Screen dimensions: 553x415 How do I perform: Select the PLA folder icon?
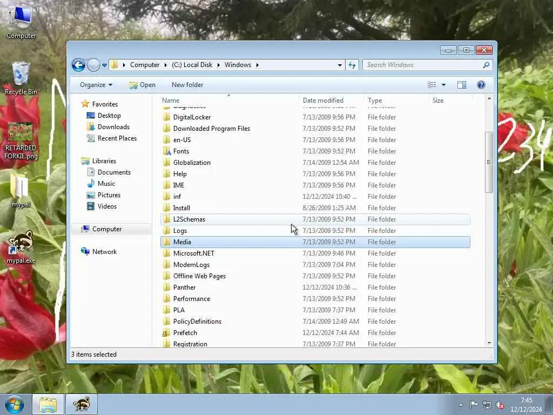pyautogui.click(x=166, y=310)
